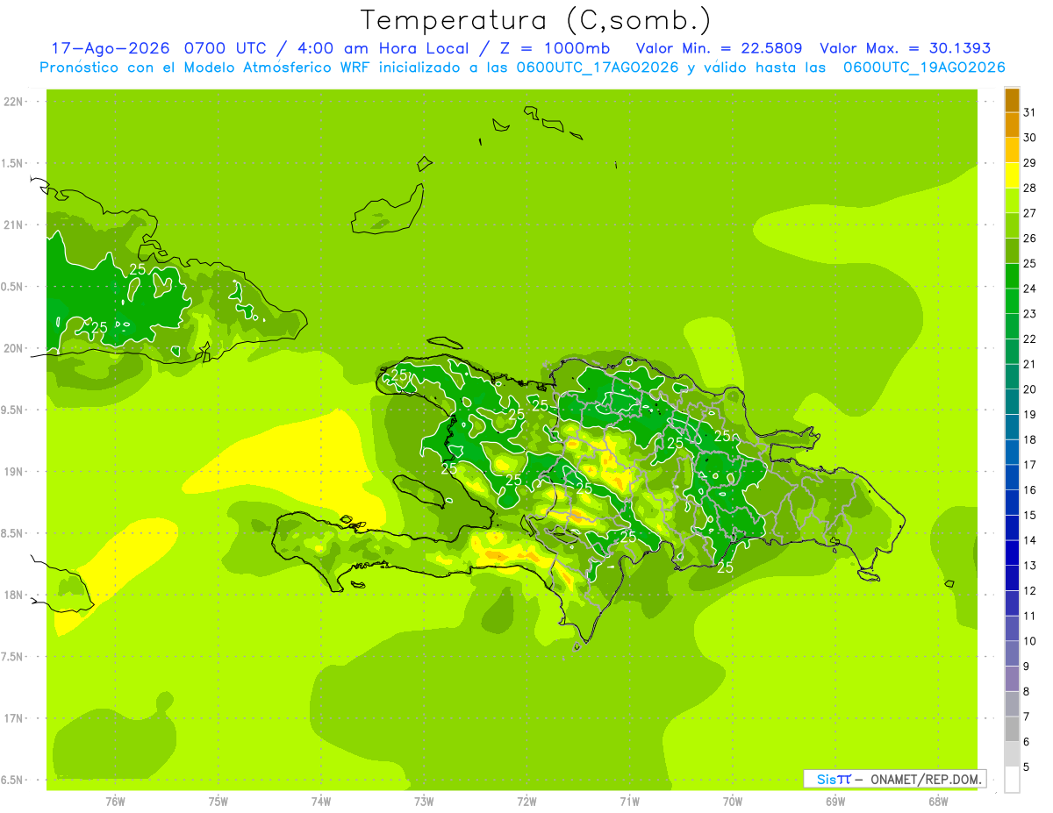
Task: Click the longitude label "75W"
Action: [218, 801]
